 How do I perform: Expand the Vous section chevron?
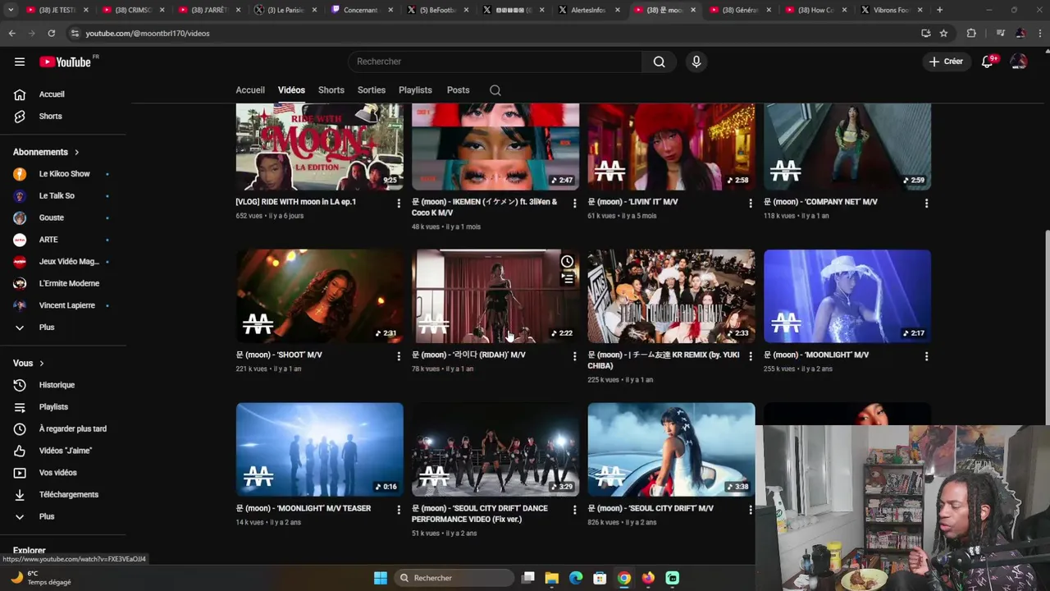42,363
